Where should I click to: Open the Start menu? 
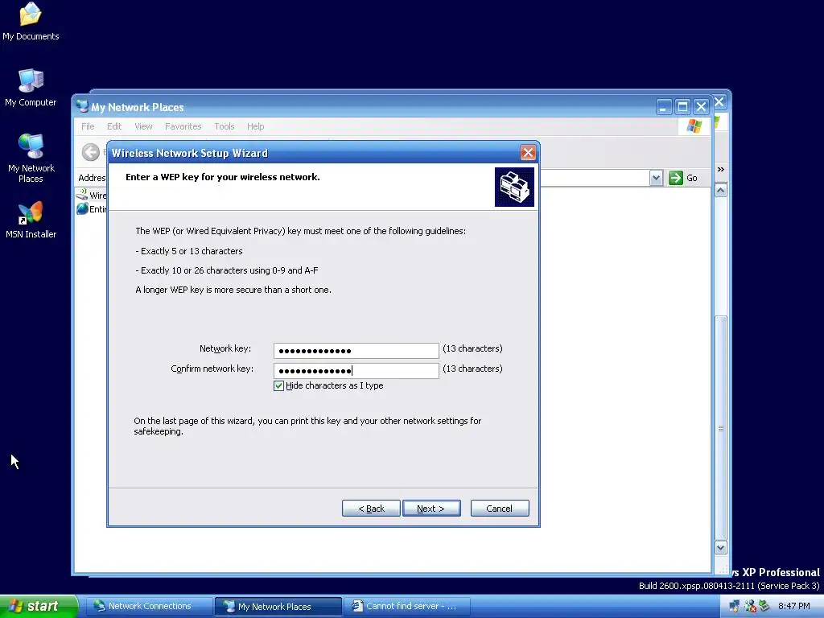[x=39, y=606]
